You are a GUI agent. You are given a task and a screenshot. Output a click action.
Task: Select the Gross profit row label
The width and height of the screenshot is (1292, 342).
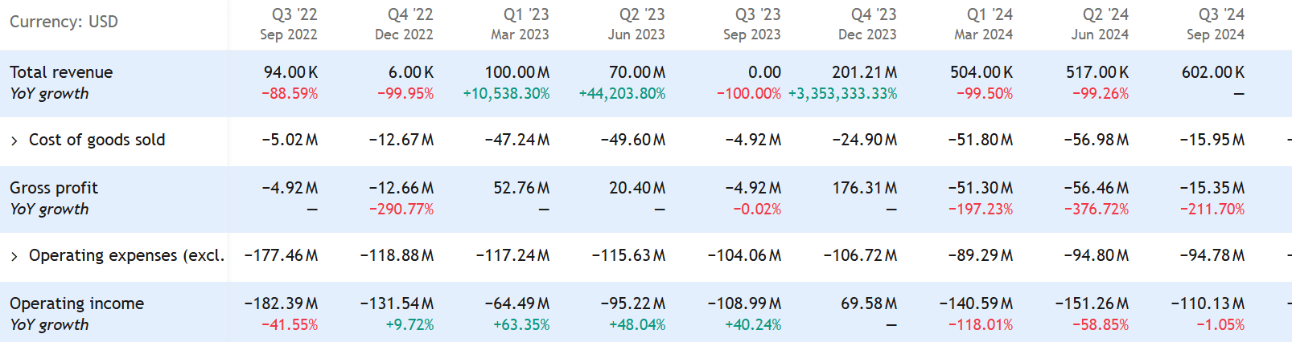tap(54, 188)
